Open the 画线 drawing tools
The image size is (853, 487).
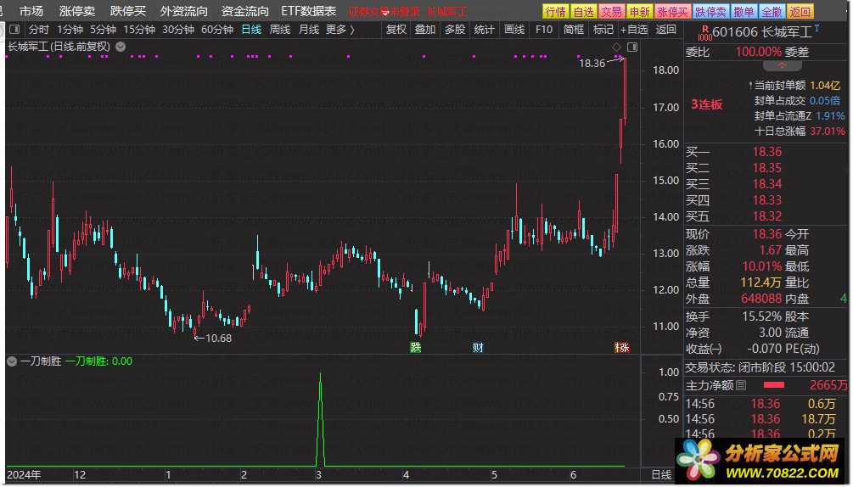pos(514,30)
